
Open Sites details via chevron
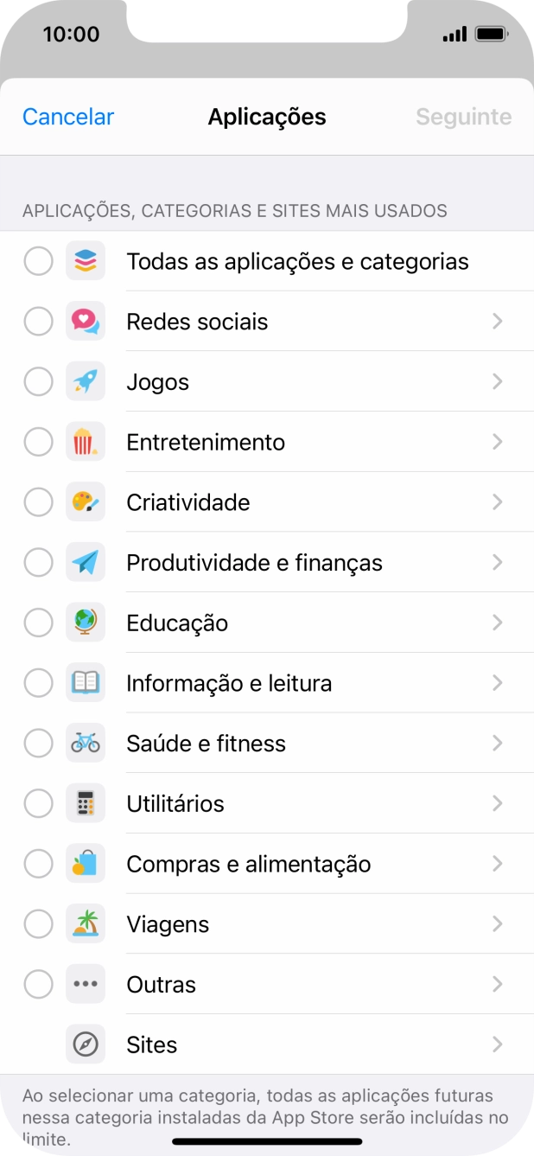click(x=498, y=1044)
